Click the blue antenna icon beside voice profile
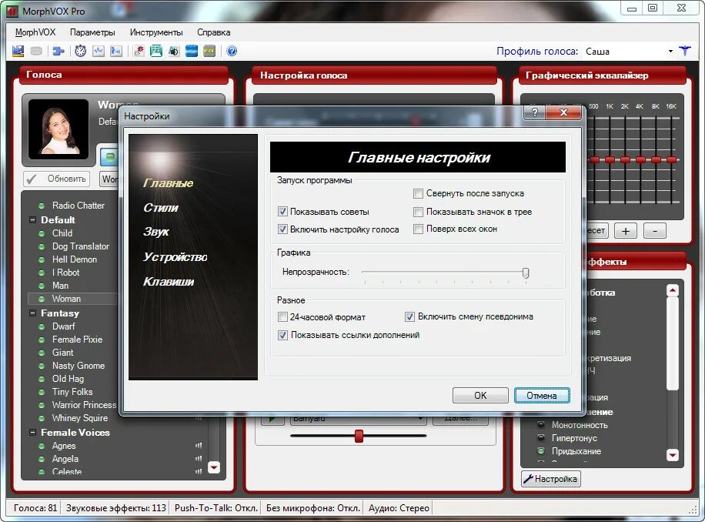The width and height of the screenshot is (705, 522). (685, 51)
